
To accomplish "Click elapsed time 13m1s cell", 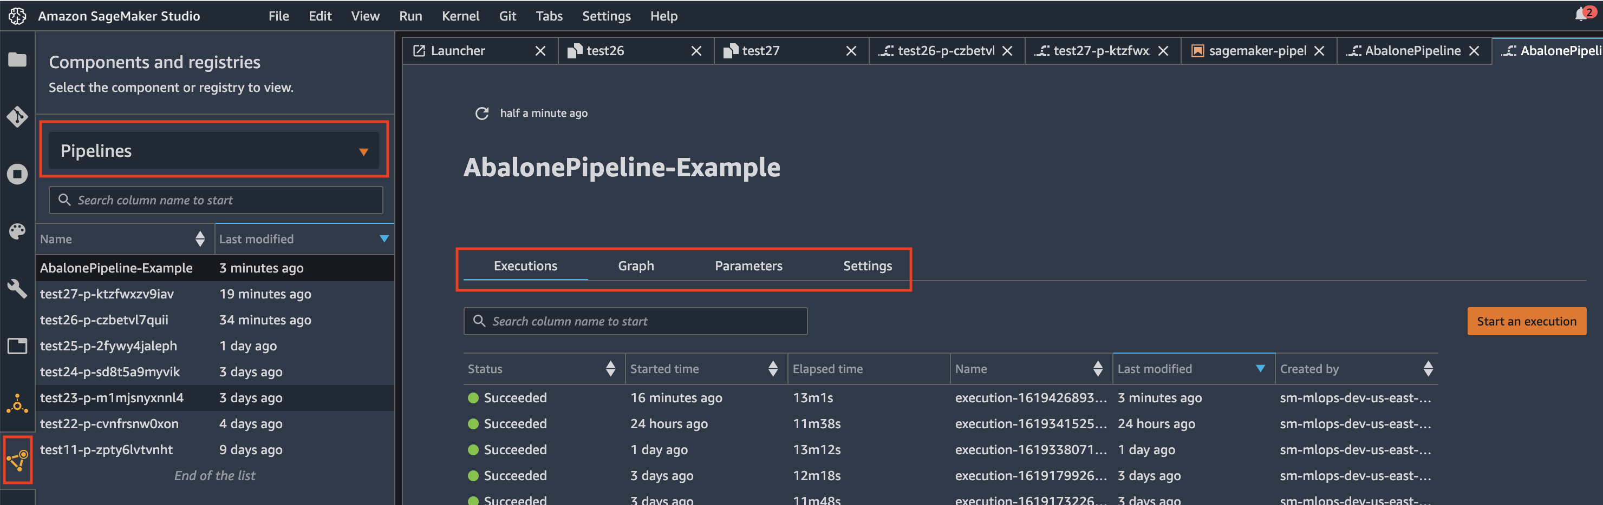I will [x=813, y=397].
